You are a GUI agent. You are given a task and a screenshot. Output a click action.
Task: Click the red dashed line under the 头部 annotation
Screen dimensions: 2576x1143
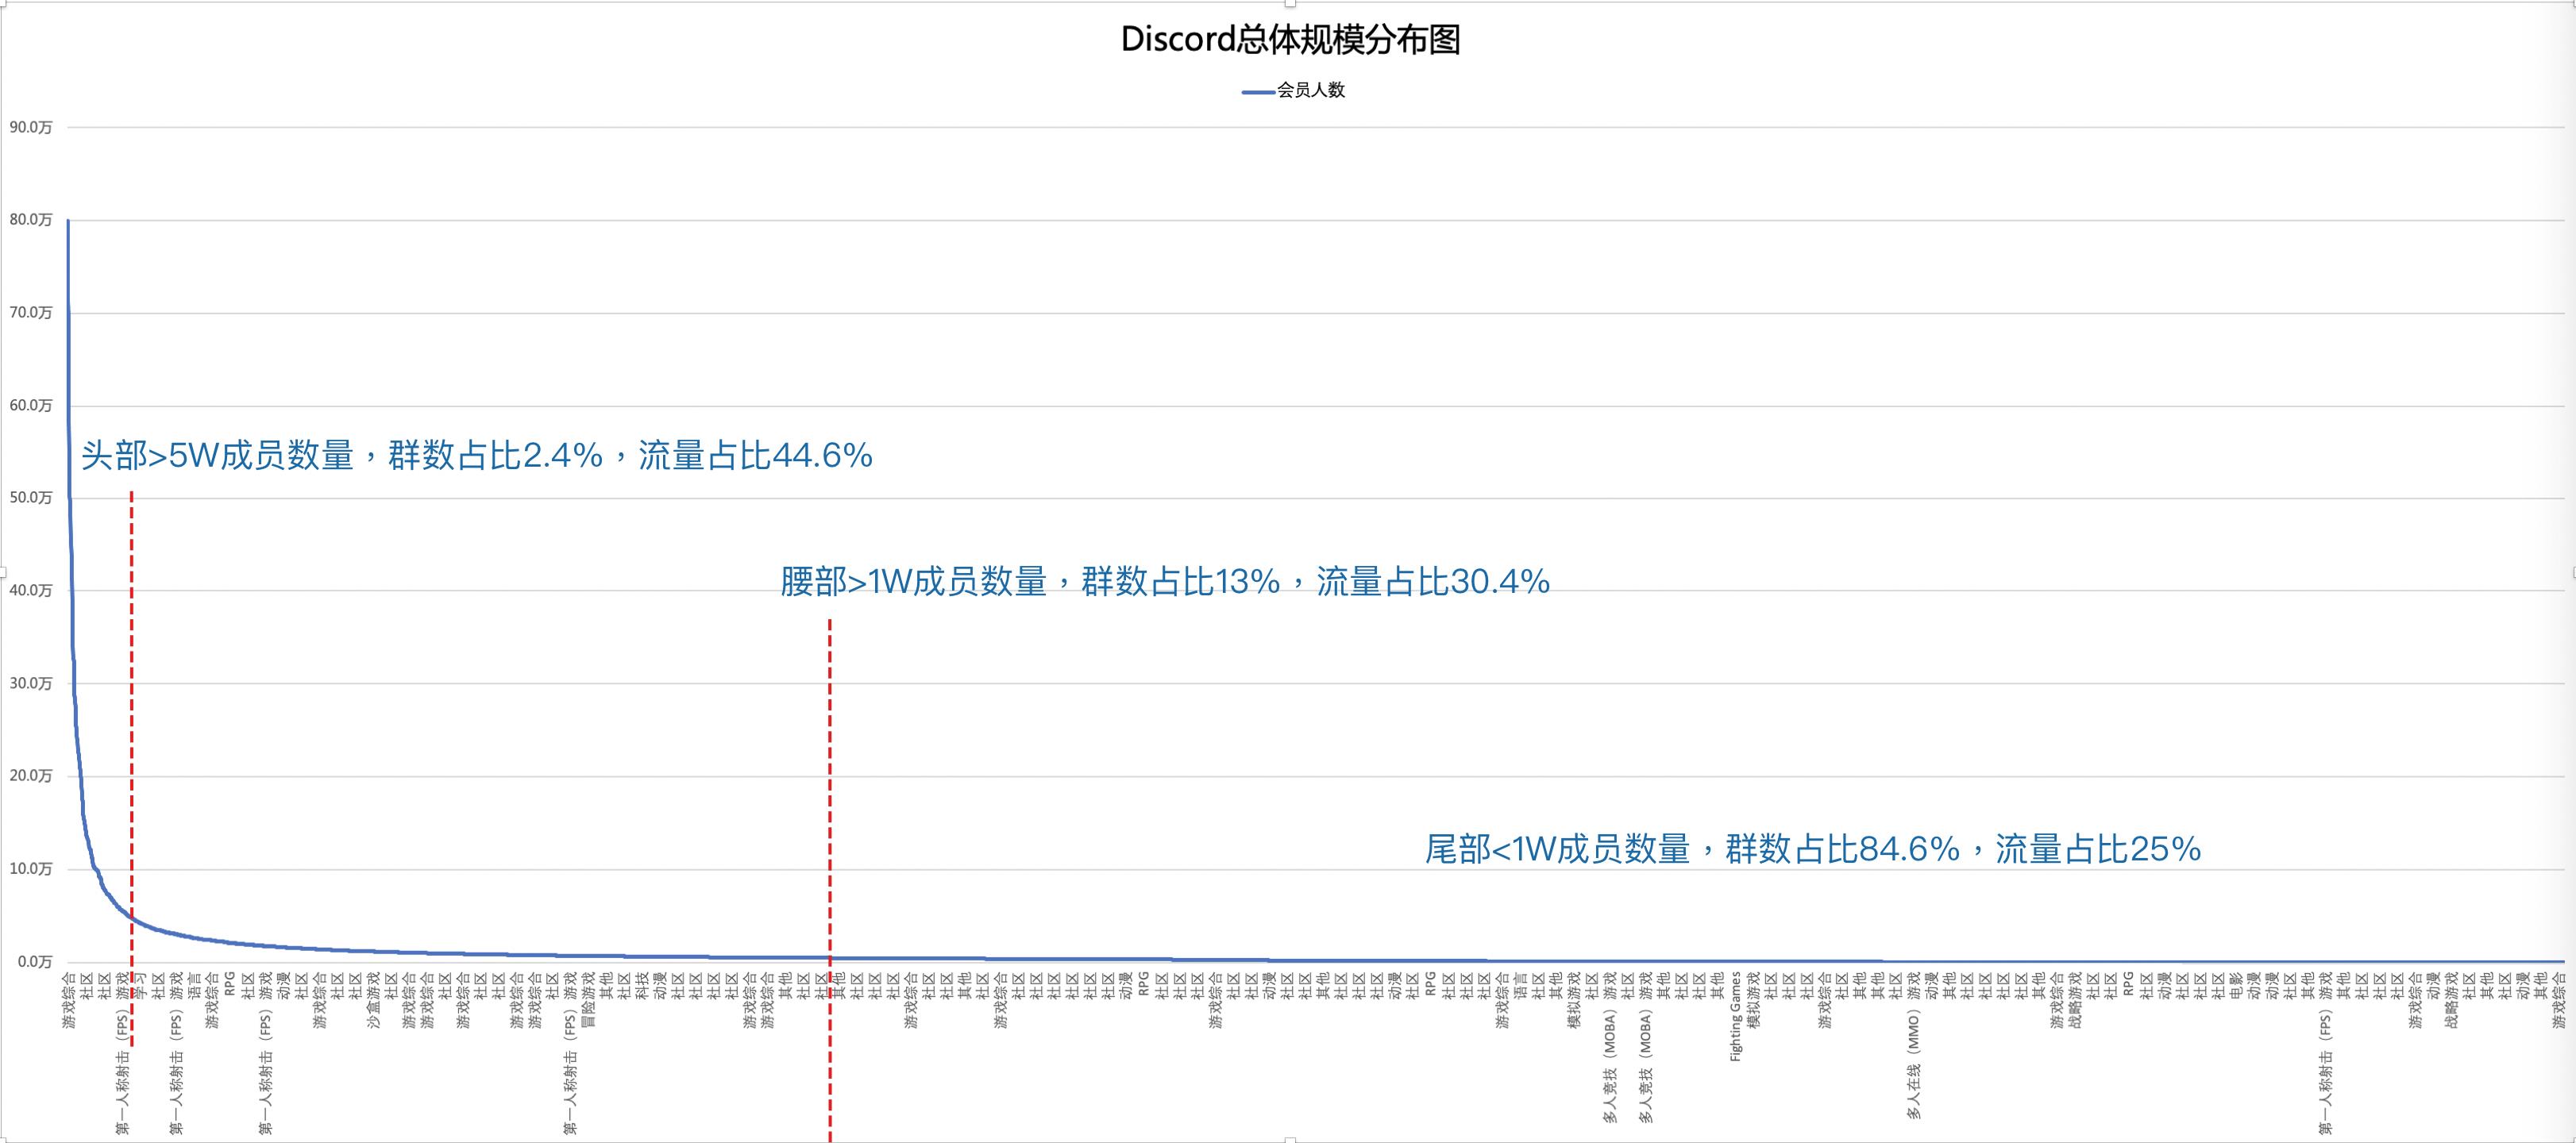pos(131,770)
